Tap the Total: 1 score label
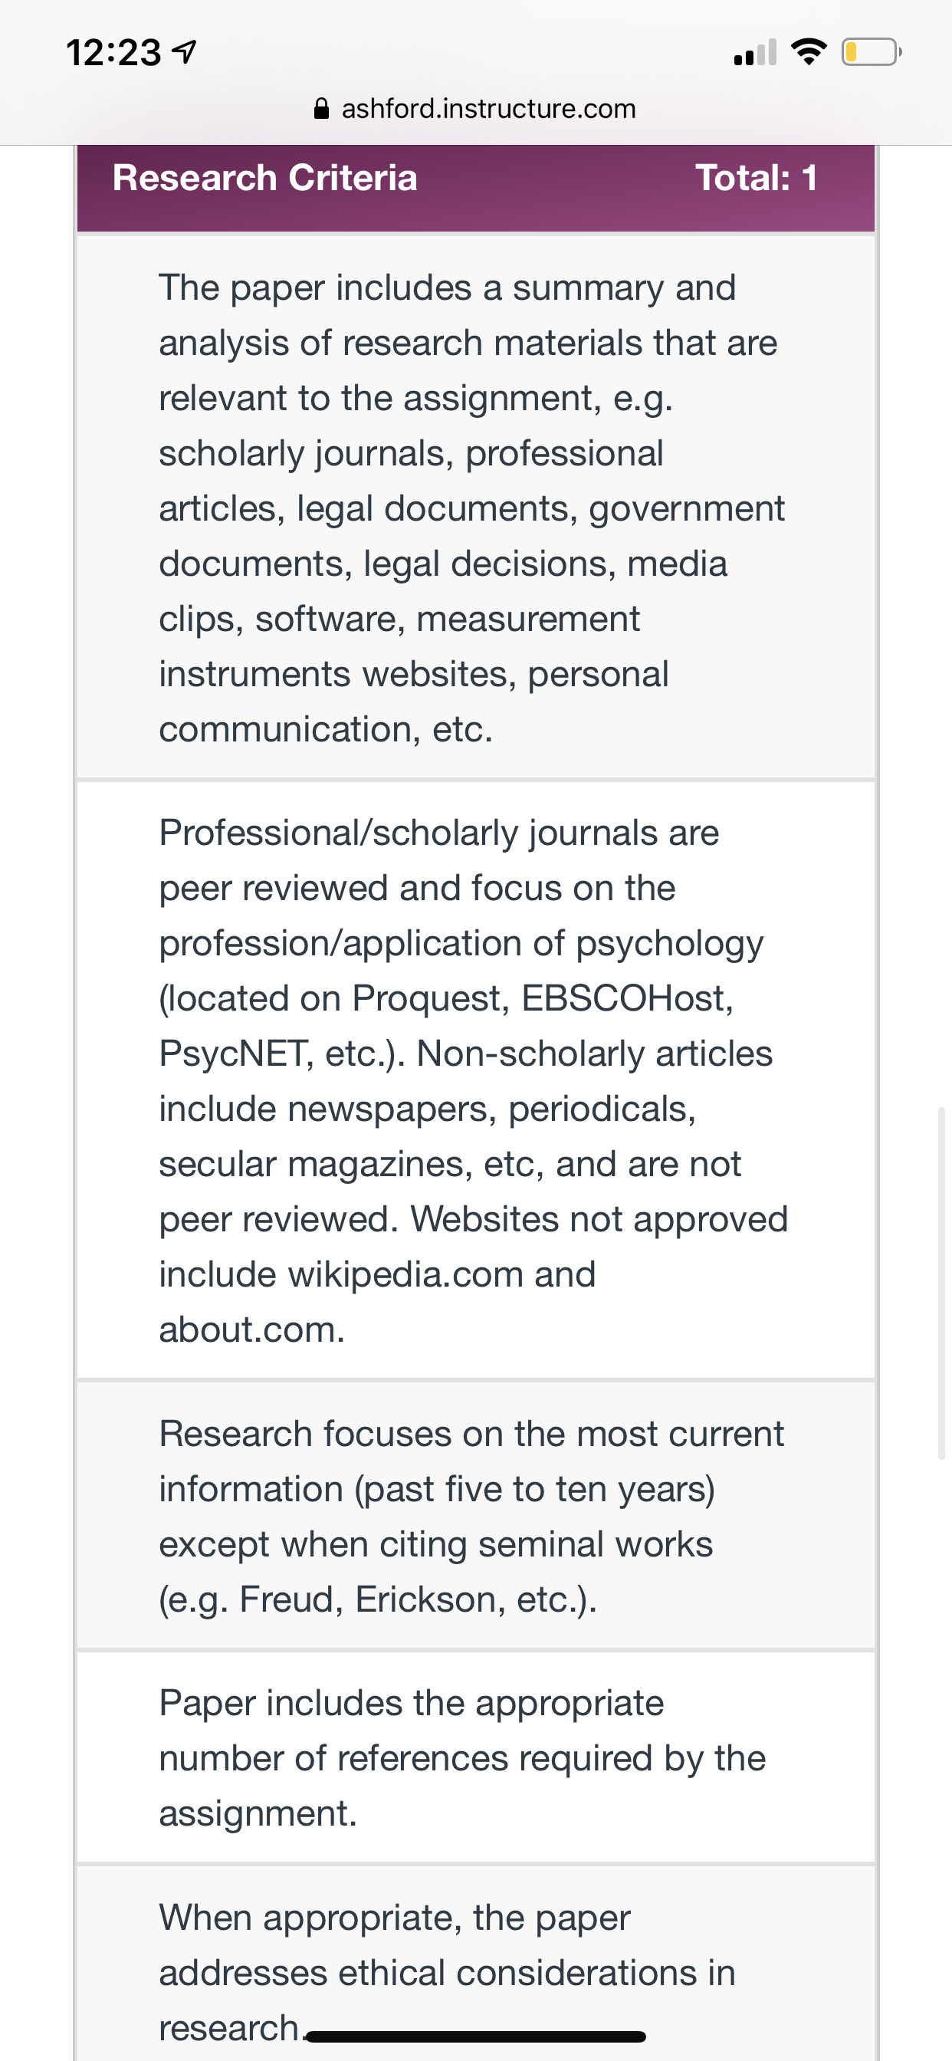Image resolution: width=952 pixels, height=2061 pixels. pos(757,178)
